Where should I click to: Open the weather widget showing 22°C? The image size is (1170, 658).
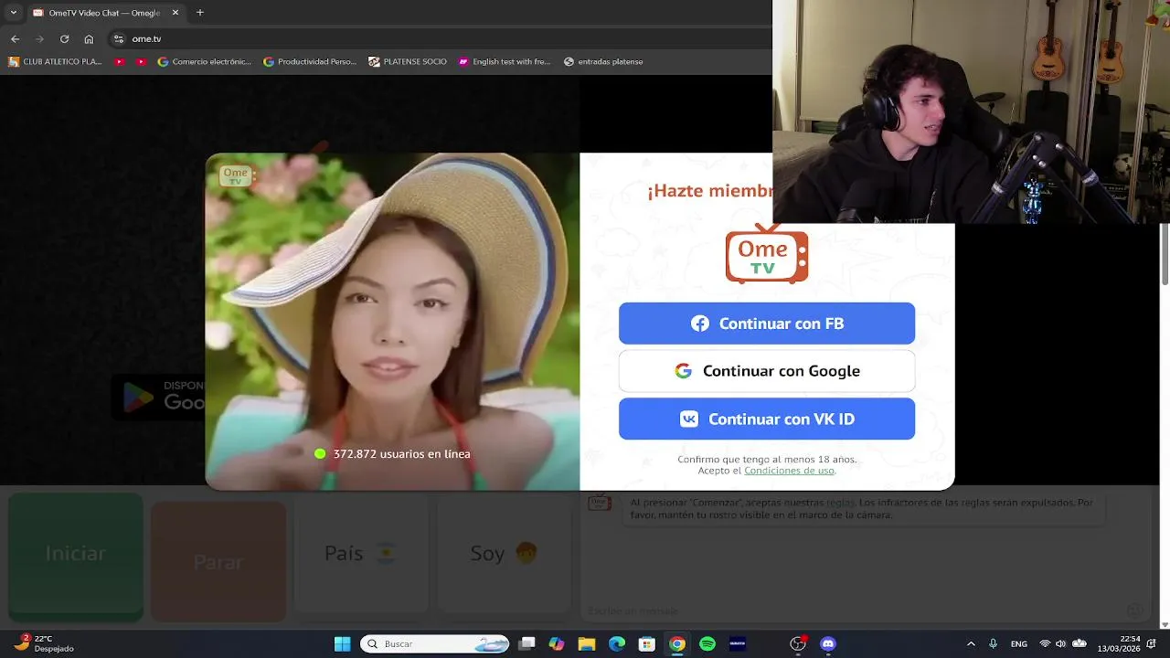(46, 643)
